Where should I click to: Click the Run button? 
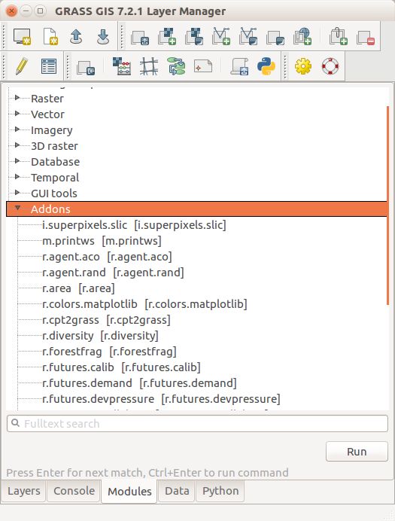point(357,452)
